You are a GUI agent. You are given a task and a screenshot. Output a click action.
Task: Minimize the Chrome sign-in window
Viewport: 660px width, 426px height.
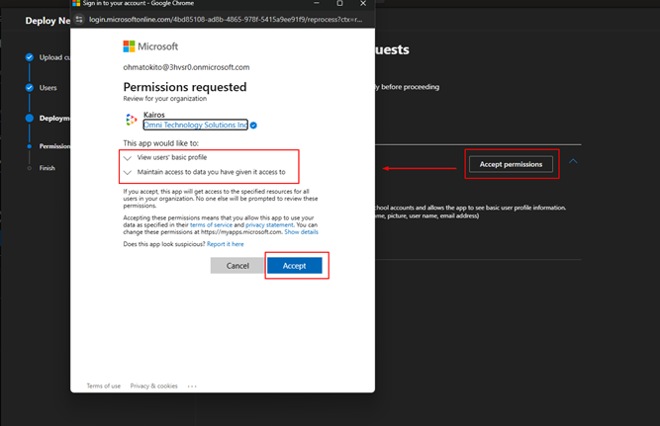tap(317, 3)
